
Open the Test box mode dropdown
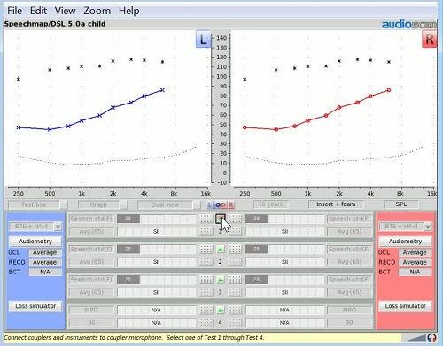pos(38,204)
